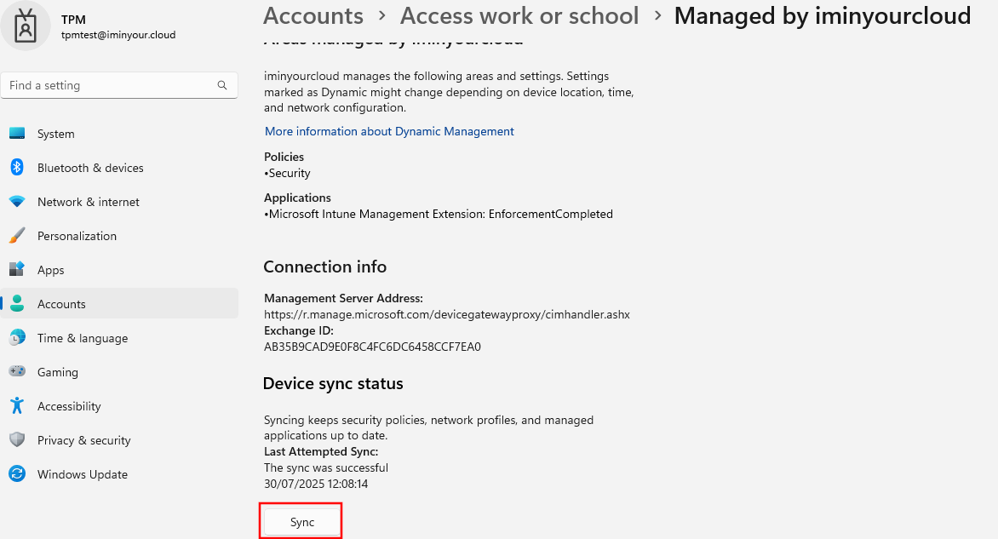Select Accounts in the left sidebar

point(61,304)
